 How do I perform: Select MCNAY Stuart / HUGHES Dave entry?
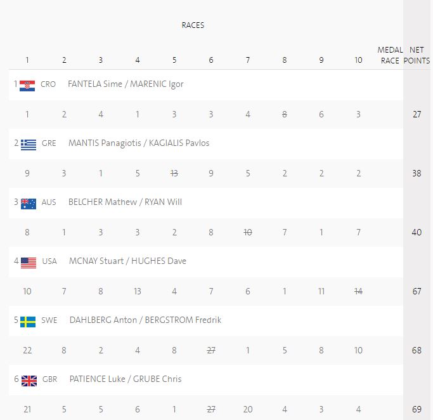point(127,261)
